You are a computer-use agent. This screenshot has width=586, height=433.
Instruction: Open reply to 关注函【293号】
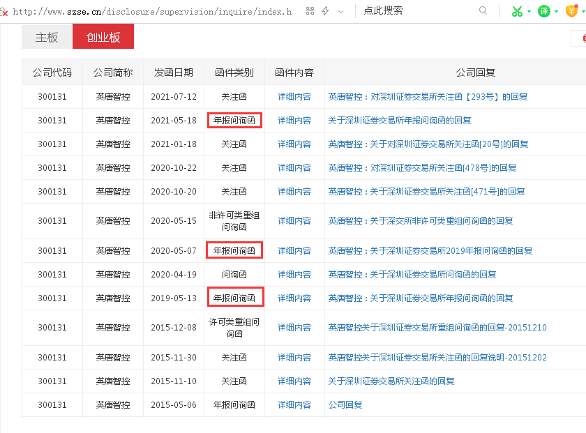[x=428, y=97]
